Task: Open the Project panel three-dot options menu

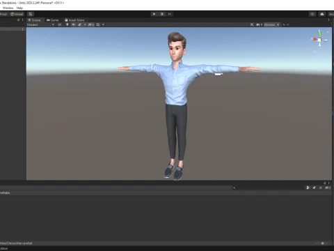Action: coord(328,183)
